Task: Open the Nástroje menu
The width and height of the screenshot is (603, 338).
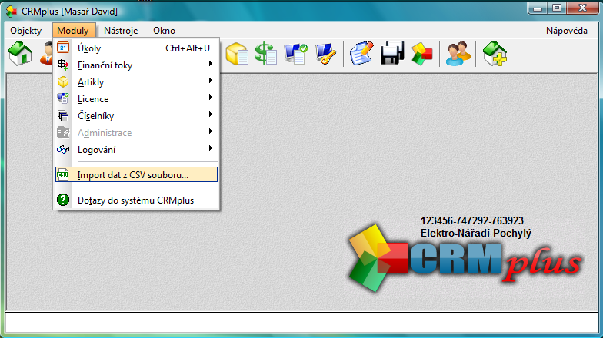Action: pos(121,31)
